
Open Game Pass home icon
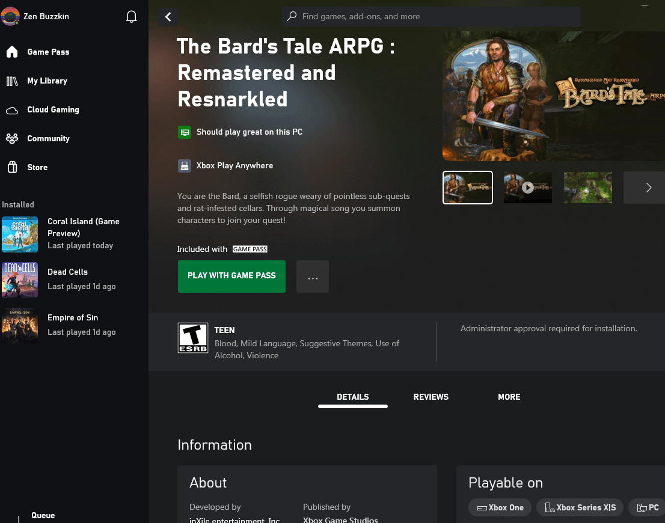tap(12, 52)
